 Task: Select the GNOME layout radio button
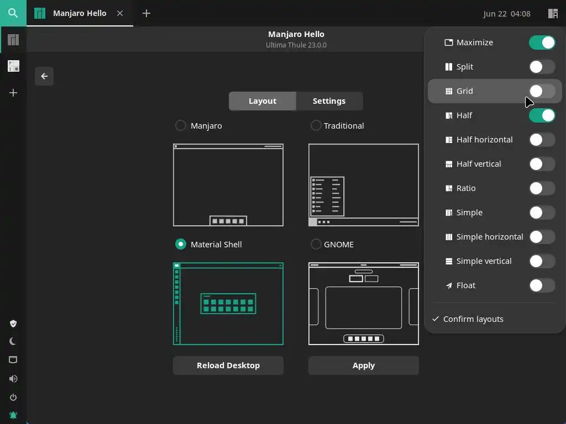pyautogui.click(x=316, y=244)
